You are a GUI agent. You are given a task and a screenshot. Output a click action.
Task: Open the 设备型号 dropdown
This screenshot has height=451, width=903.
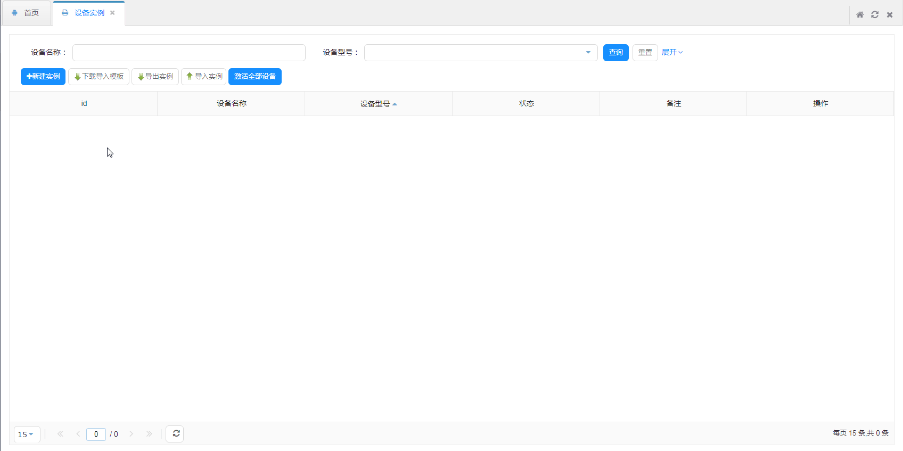[x=588, y=53]
